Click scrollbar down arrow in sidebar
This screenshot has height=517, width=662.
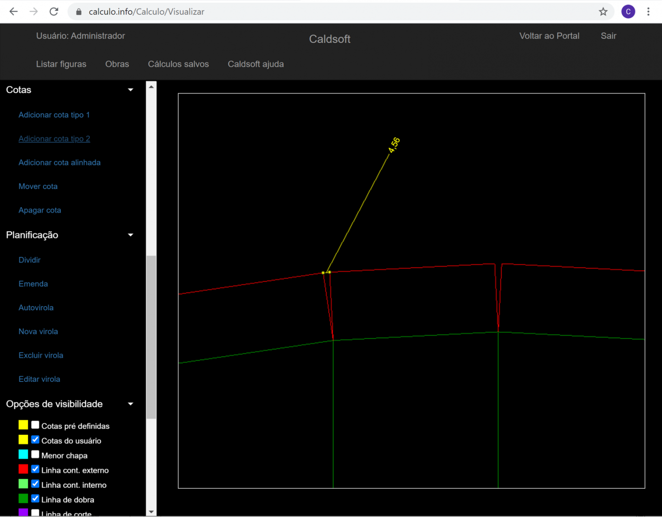pyautogui.click(x=151, y=511)
